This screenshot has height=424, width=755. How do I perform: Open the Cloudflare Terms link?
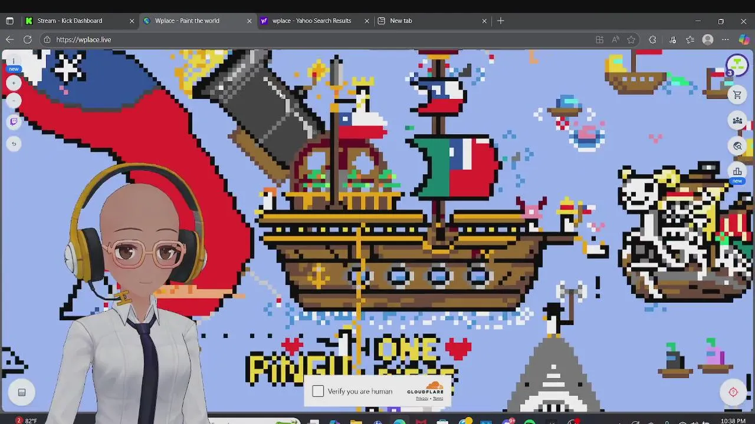(x=438, y=399)
